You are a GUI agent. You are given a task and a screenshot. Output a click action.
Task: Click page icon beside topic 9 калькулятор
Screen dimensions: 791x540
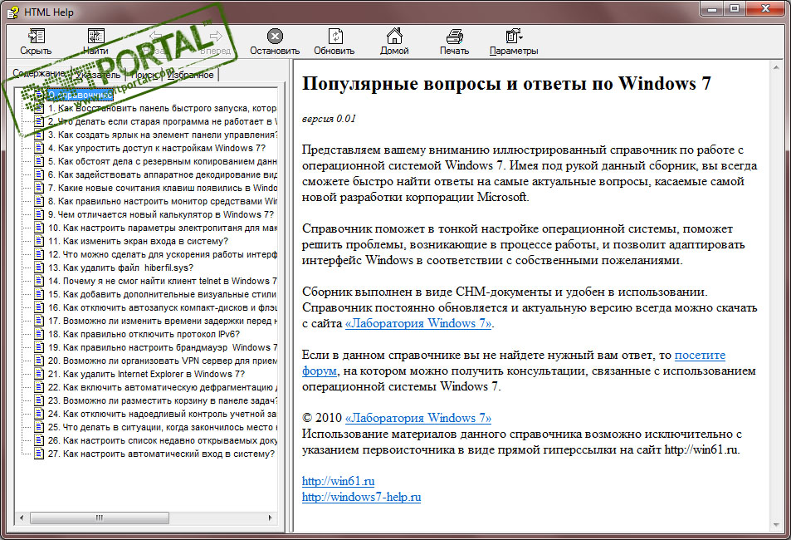point(39,214)
